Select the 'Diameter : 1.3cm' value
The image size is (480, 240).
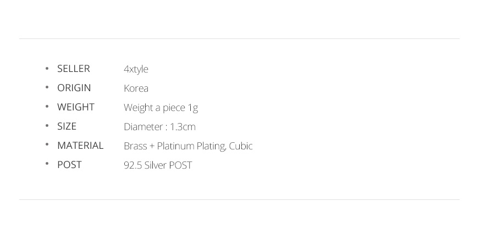tap(159, 127)
